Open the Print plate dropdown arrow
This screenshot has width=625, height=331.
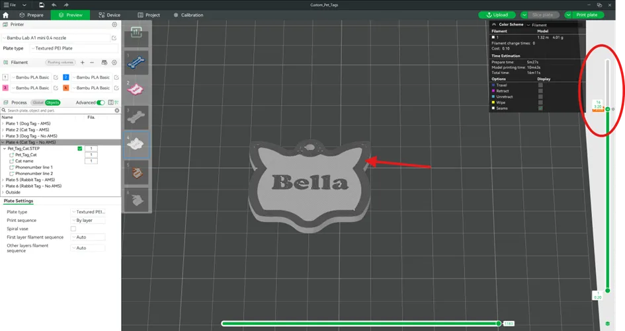click(x=568, y=15)
